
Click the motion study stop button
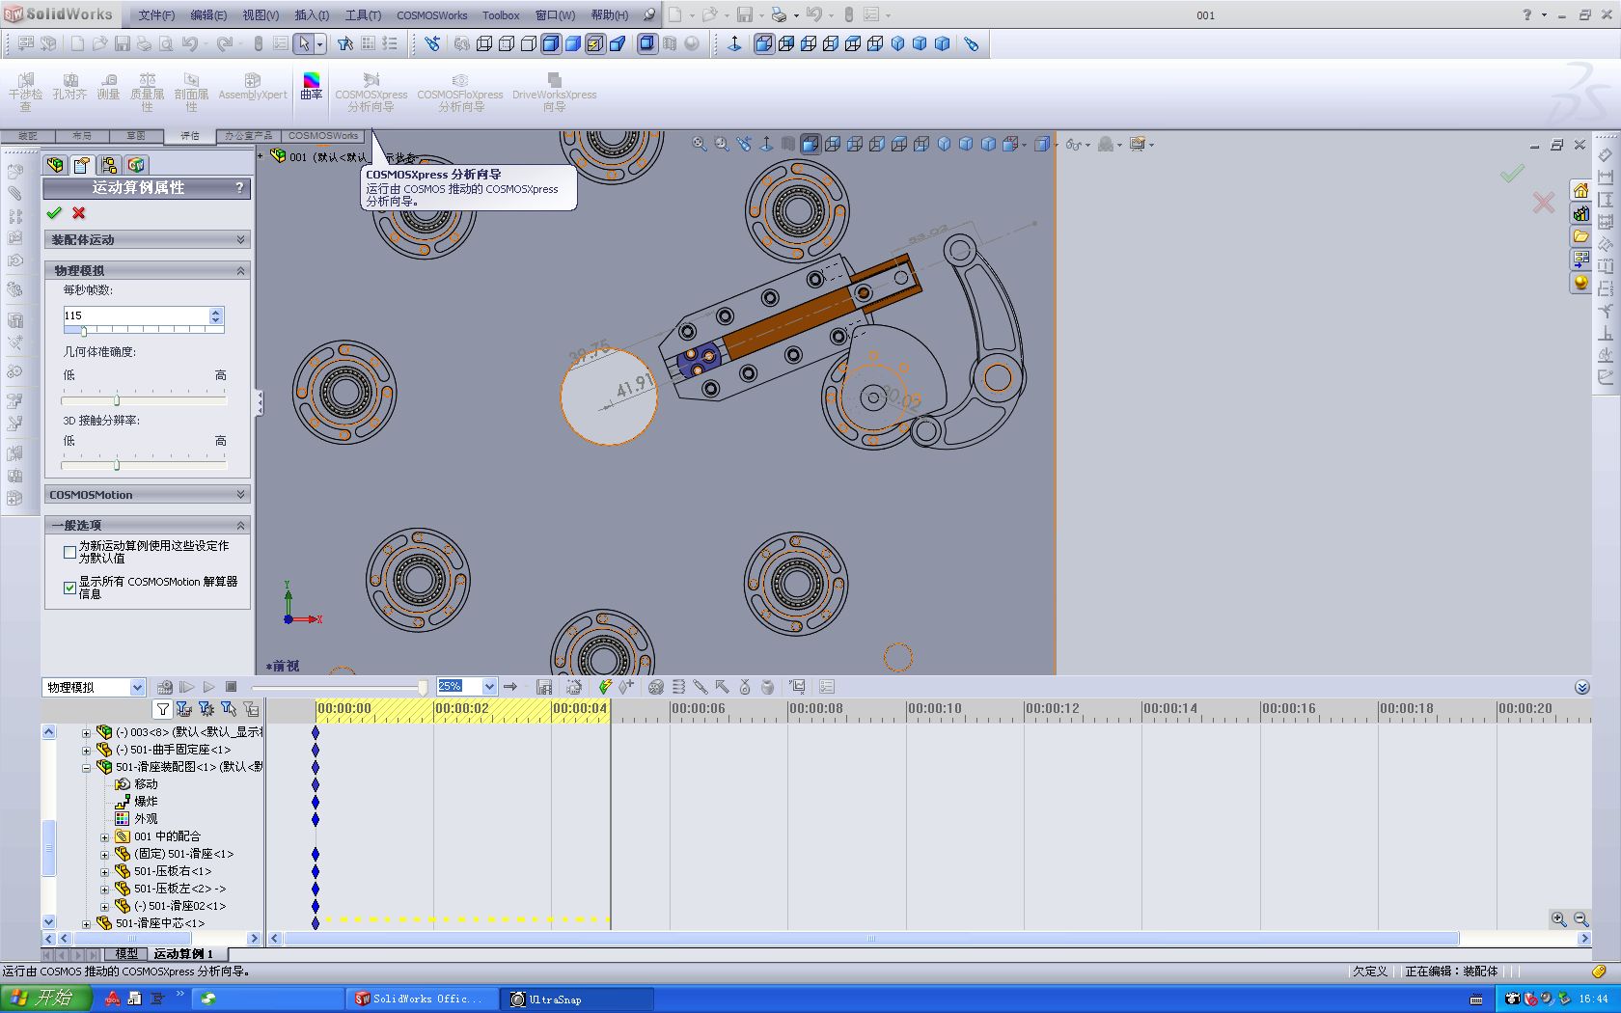coord(232,687)
